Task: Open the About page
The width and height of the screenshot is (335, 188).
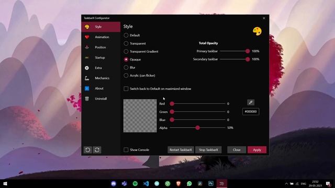Action: pos(100,88)
